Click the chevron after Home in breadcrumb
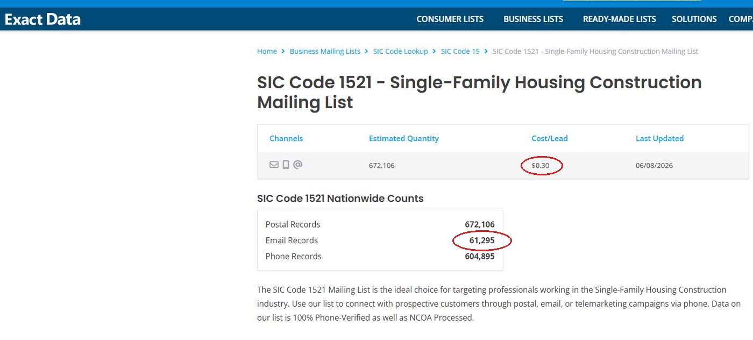The width and height of the screenshot is (753, 340). tap(283, 51)
